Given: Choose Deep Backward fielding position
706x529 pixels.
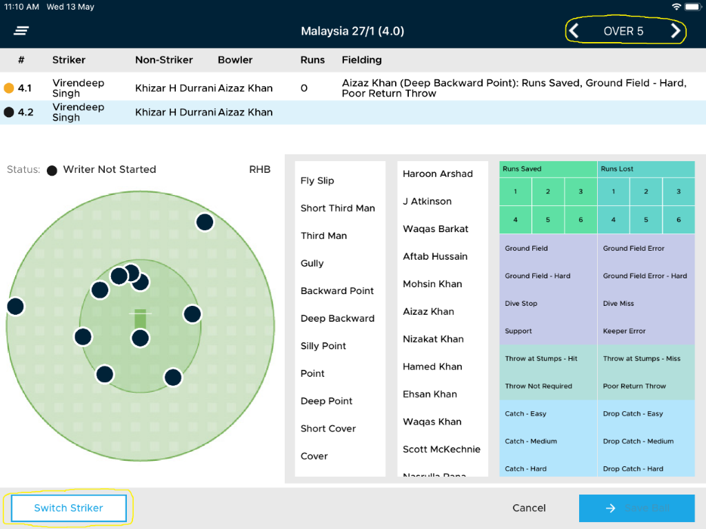Looking at the screenshot, I should point(337,318).
